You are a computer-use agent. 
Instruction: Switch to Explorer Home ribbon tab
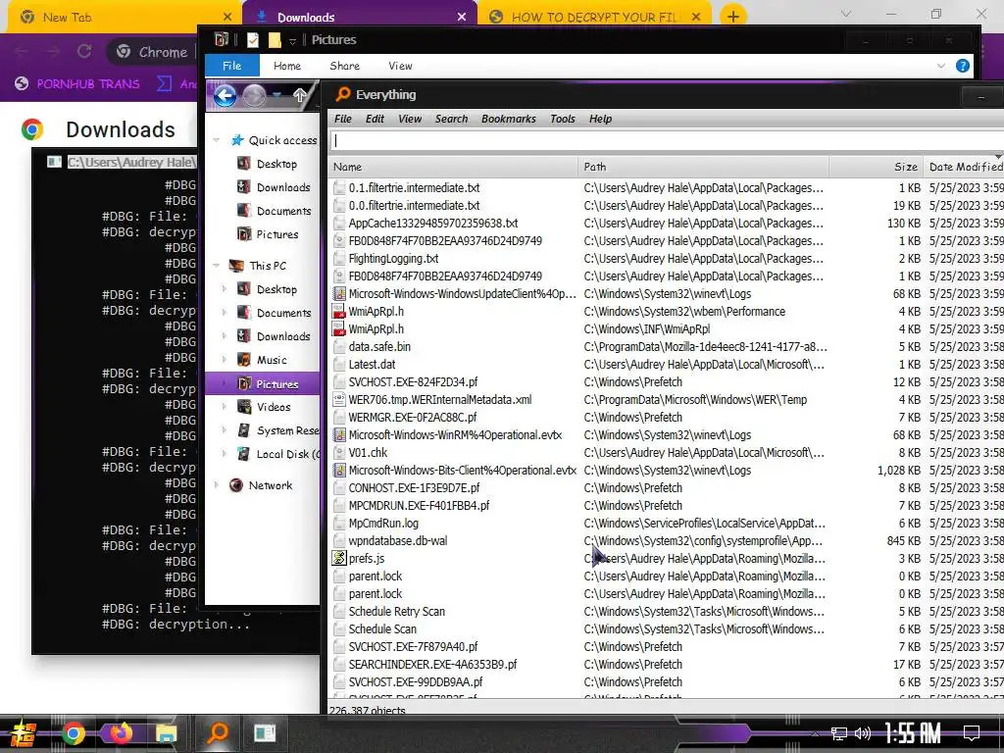287,66
